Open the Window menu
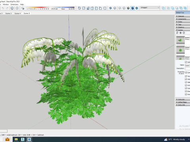 (6, 4)
